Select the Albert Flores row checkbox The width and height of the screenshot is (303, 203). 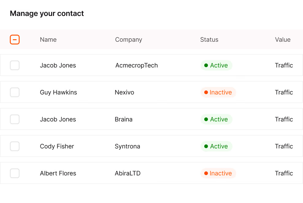click(x=15, y=173)
